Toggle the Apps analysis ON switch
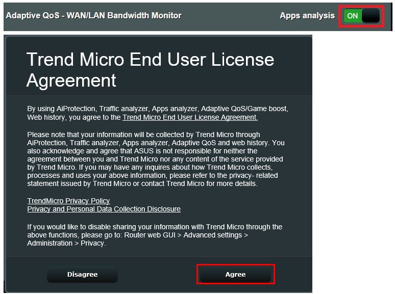 tap(361, 16)
